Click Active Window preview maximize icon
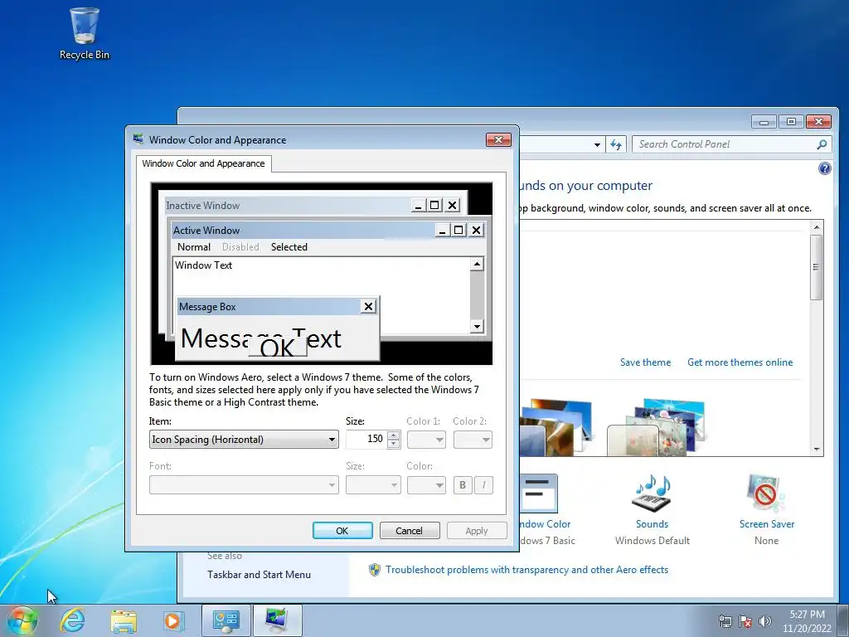This screenshot has width=849, height=637. tap(458, 231)
